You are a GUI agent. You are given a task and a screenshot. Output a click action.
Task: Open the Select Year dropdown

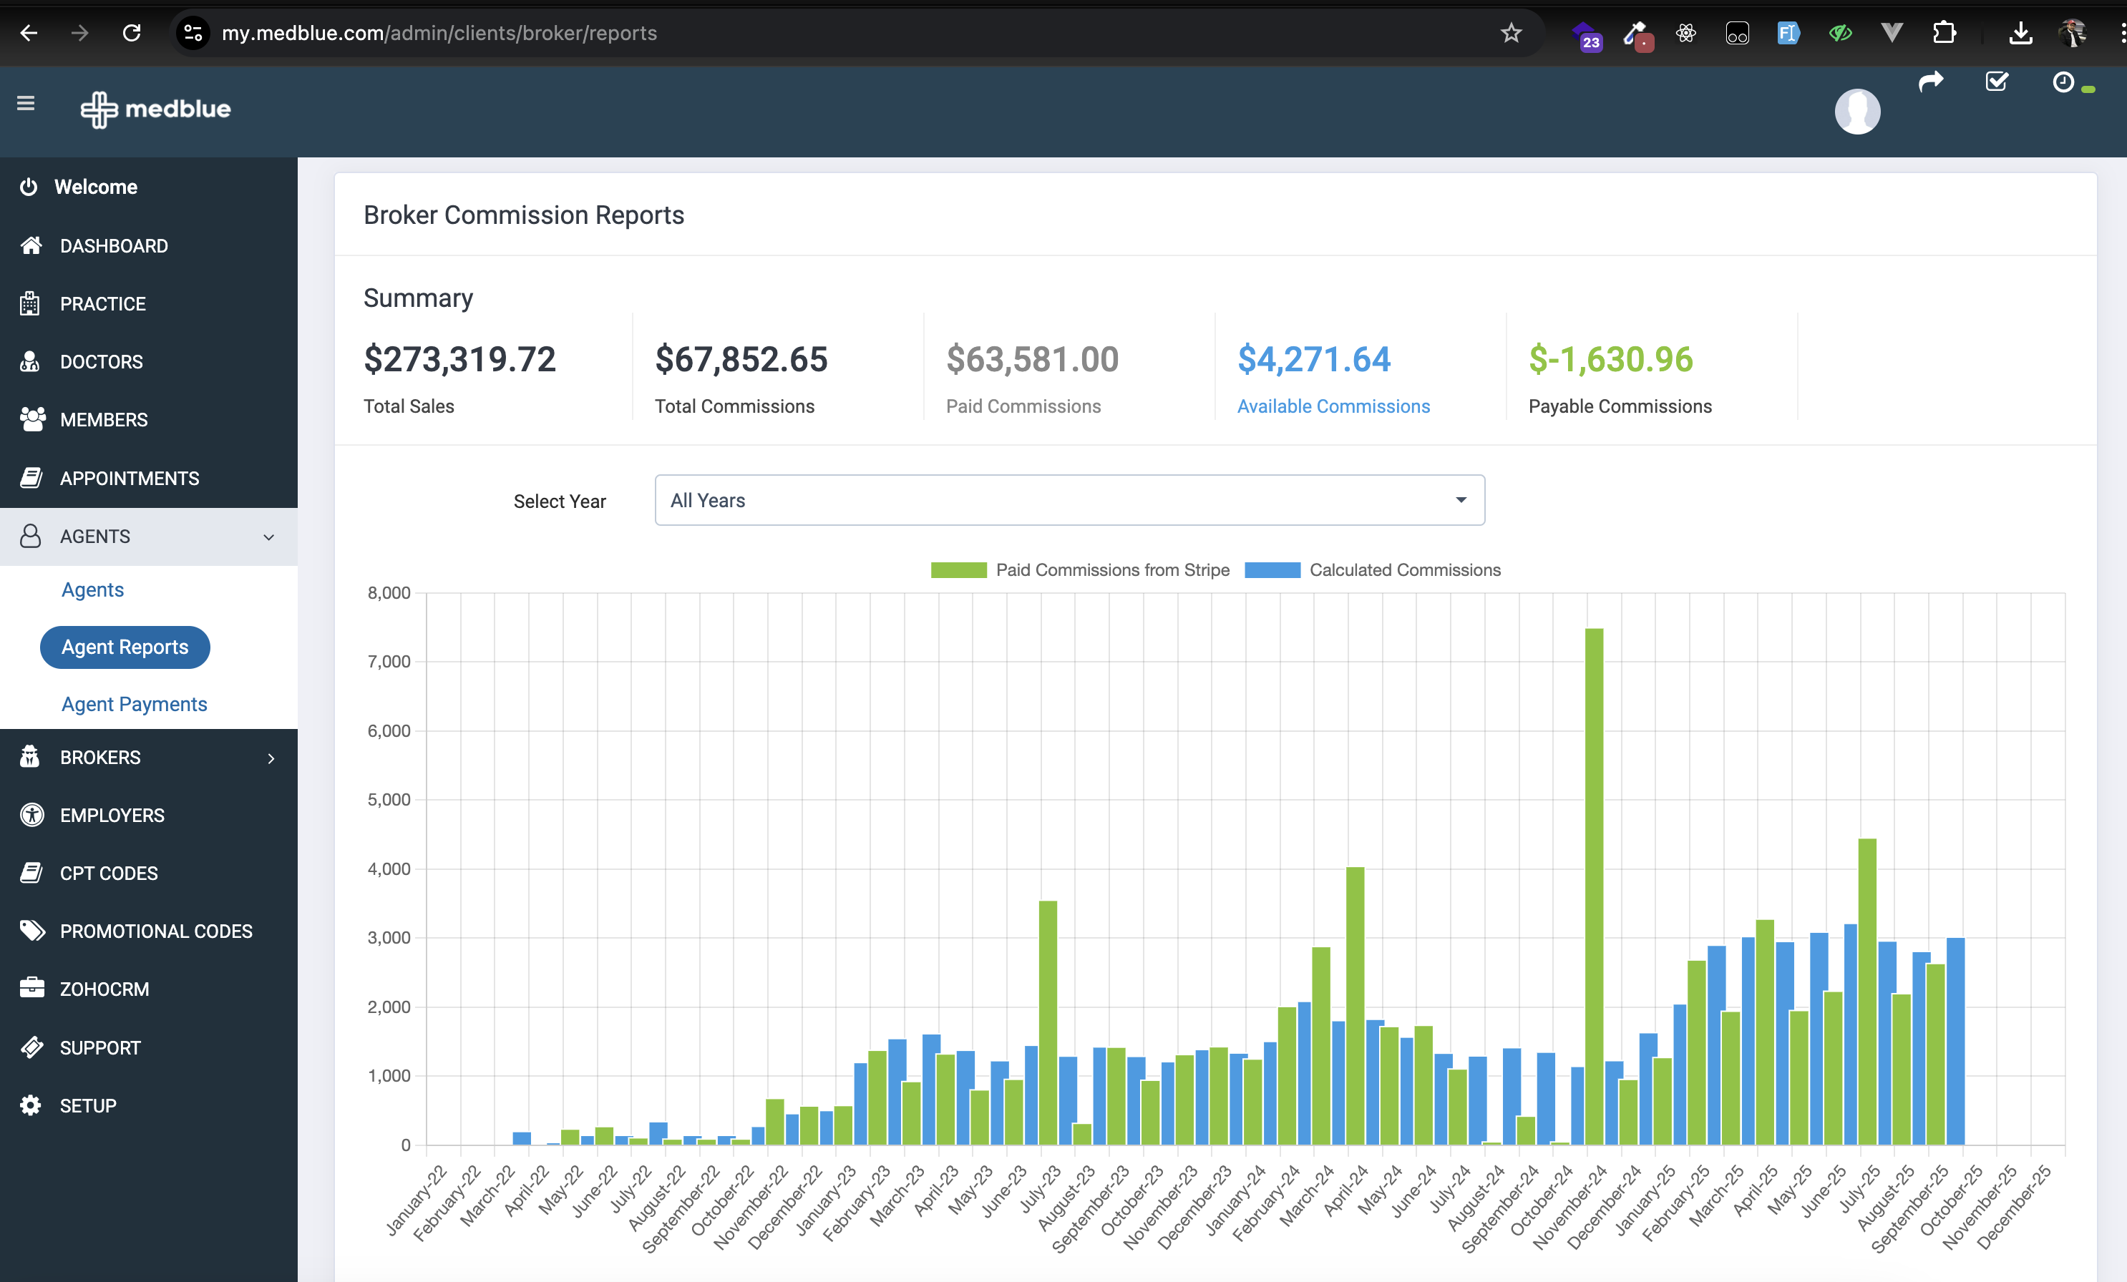(1069, 500)
